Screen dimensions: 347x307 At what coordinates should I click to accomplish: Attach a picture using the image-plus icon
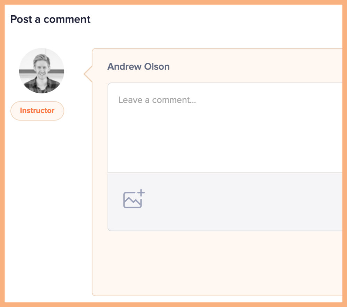134,199
